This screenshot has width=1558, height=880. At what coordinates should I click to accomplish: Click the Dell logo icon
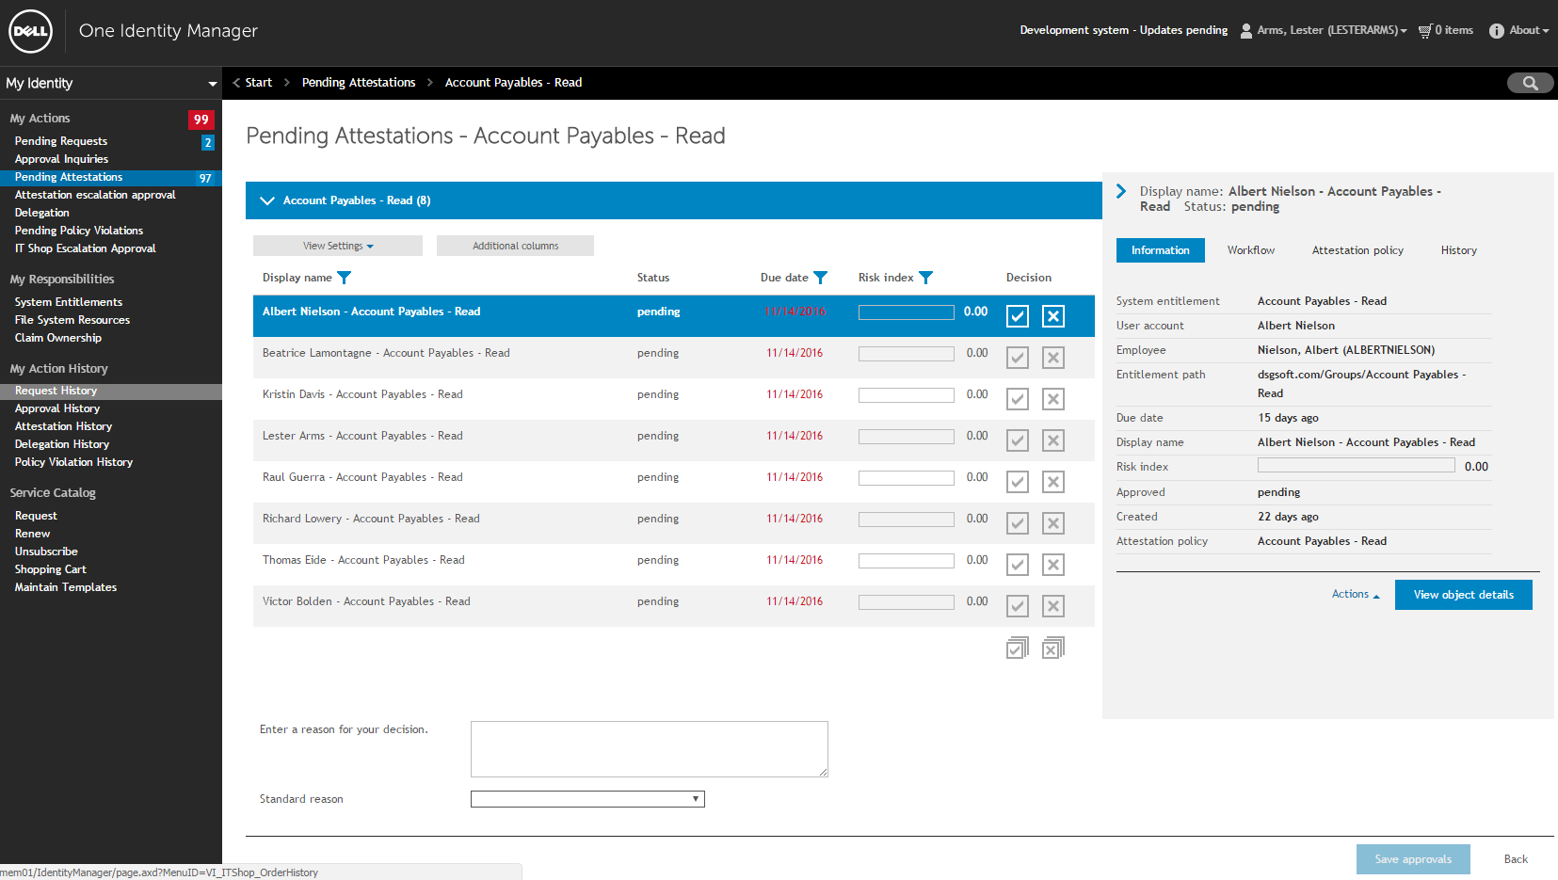tap(30, 31)
